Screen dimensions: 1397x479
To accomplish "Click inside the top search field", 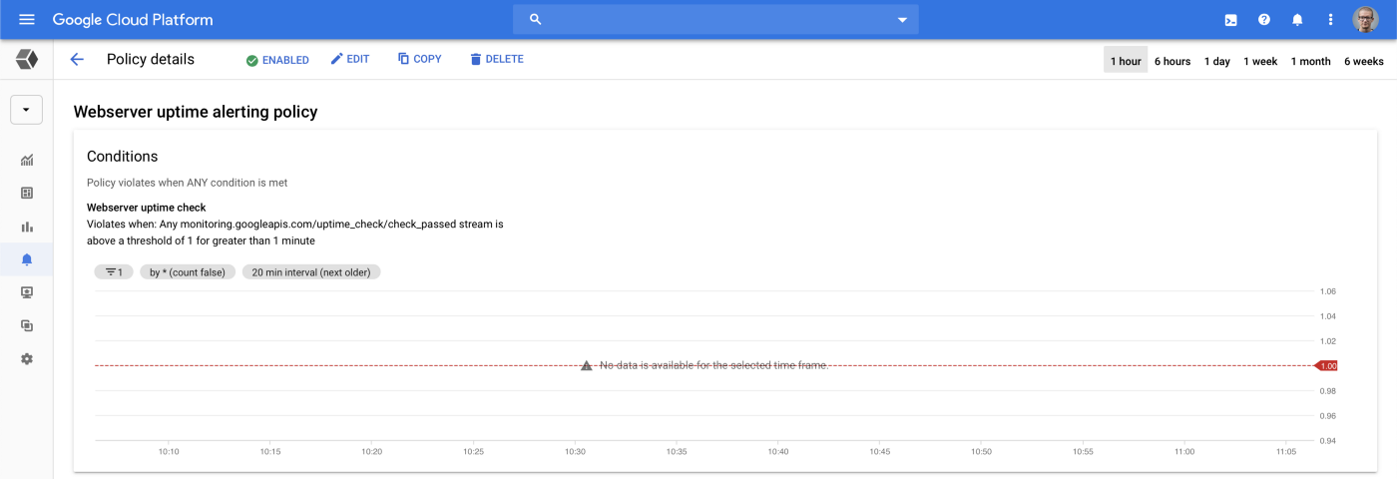I will click(x=715, y=19).
